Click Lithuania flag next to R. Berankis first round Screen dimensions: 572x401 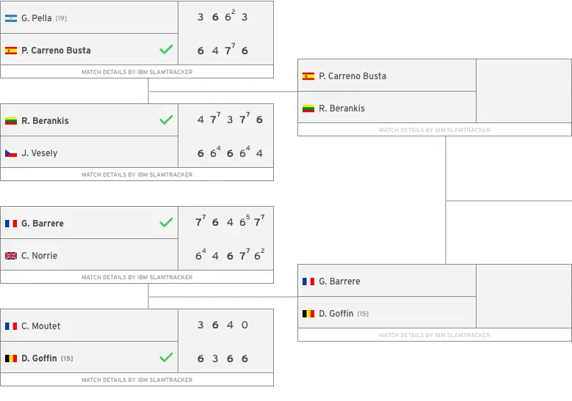click(11, 121)
